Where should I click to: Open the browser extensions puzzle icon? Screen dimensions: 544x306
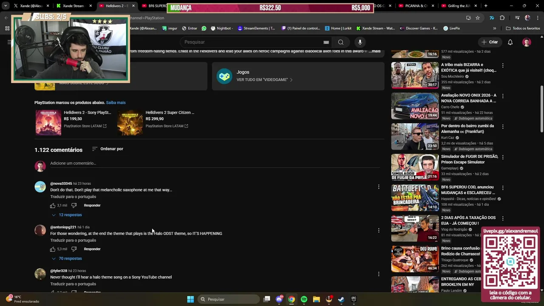pos(502,18)
